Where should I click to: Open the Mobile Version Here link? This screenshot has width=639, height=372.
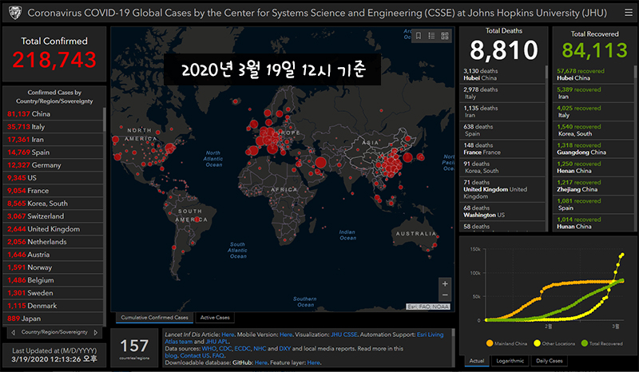[x=286, y=334]
